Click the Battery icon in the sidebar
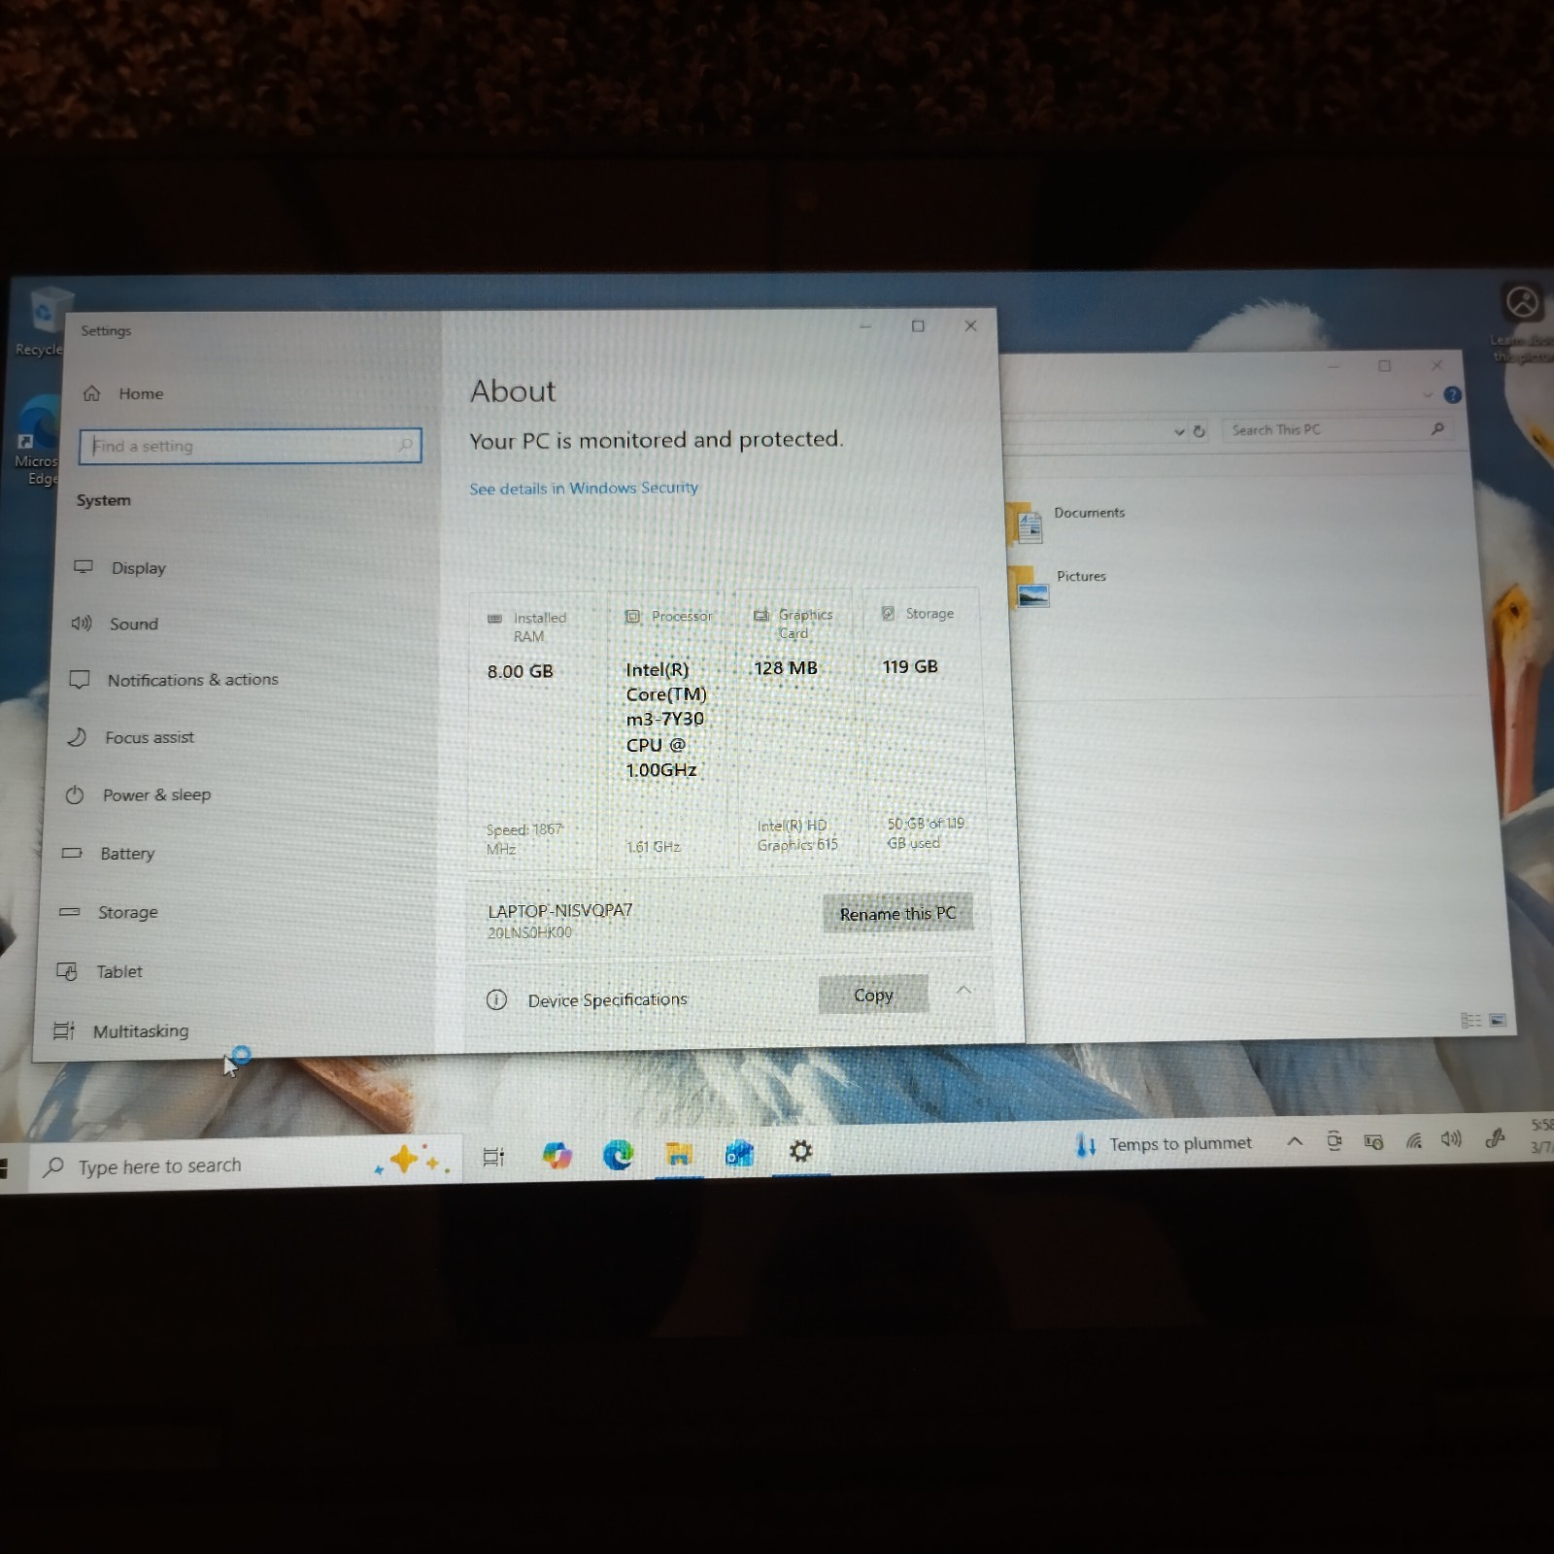The width and height of the screenshot is (1554, 1554). pos(72,853)
